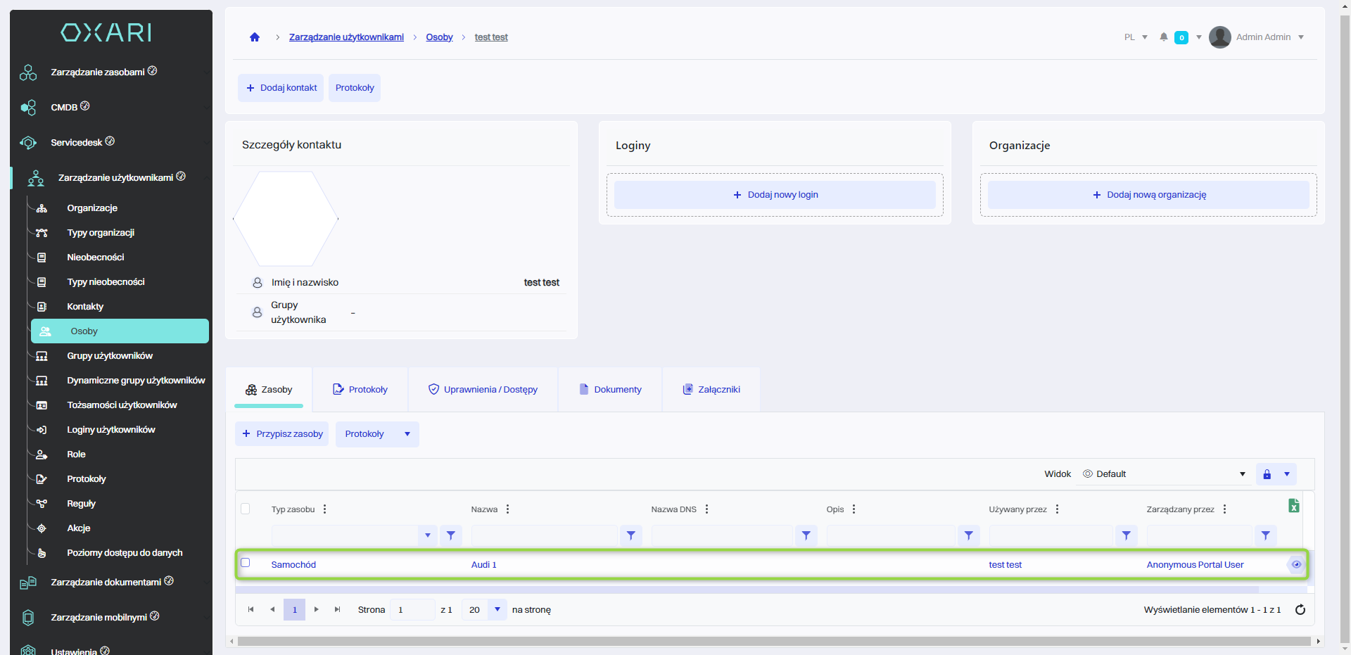The image size is (1351, 655).
Task: Expand the Widok Default dropdown
Action: (1242, 474)
